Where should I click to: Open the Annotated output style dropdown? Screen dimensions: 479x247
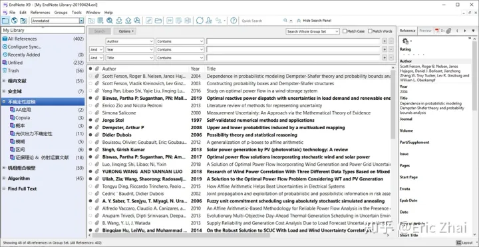click(x=81, y=21)
